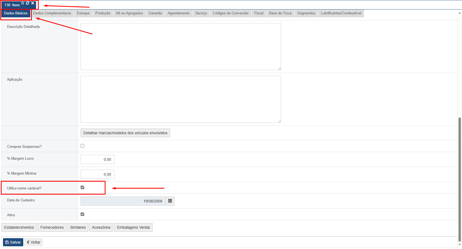Go back with the Voltar button
This screenshot has width=462, height=249.
coord(34,242)
